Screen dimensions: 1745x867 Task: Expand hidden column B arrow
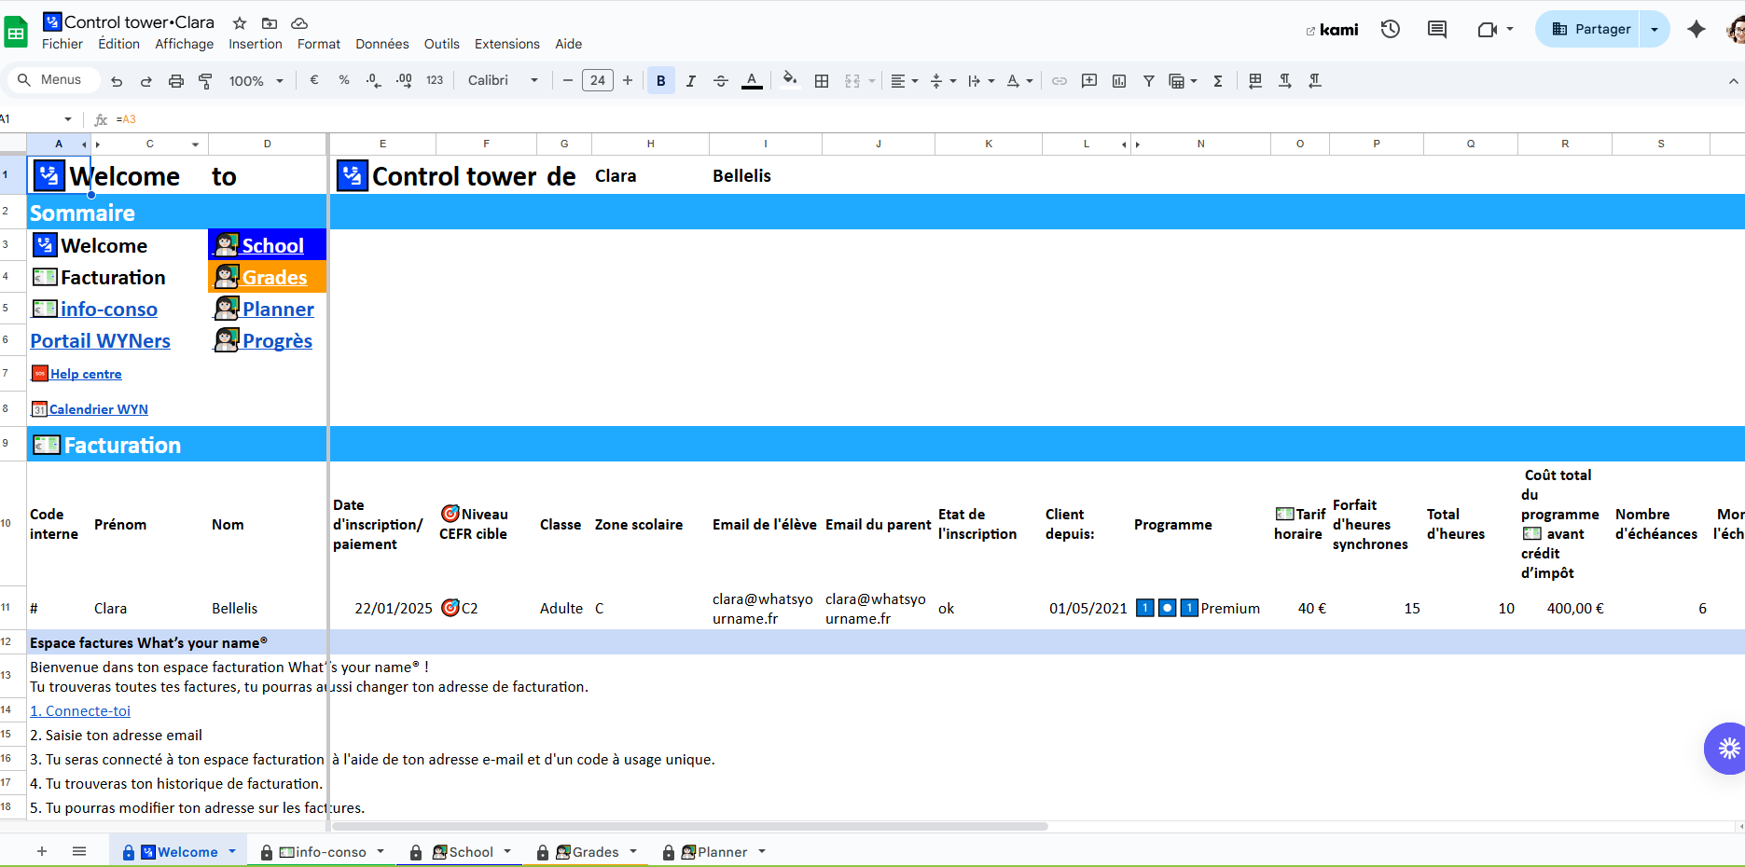[x=97, y=144]
